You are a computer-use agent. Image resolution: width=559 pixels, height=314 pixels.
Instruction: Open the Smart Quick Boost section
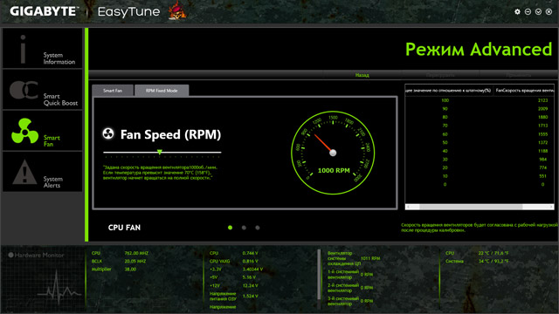pyautogui.click(x=43, y=89)
